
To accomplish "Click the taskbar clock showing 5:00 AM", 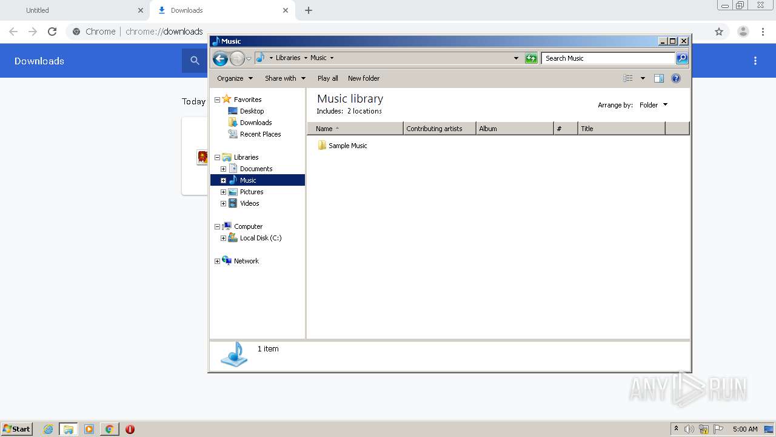I will [x=745, y=429].
